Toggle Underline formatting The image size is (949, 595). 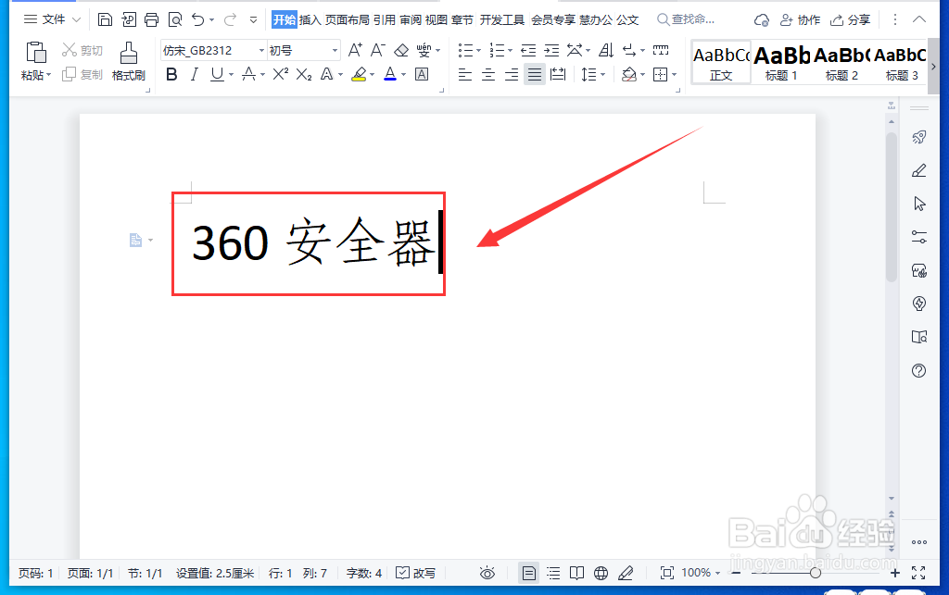tap(217, 74)
